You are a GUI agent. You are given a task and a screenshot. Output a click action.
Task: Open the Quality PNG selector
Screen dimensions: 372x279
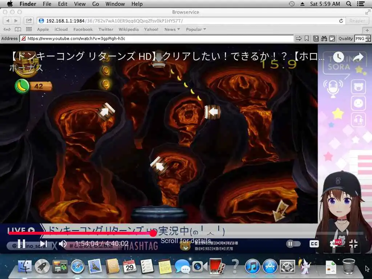coord(363,39)
